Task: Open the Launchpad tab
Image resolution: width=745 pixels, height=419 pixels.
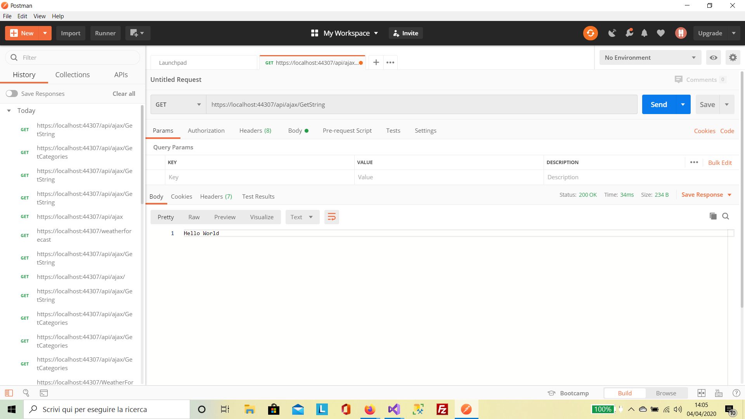Action: (204, 62)
